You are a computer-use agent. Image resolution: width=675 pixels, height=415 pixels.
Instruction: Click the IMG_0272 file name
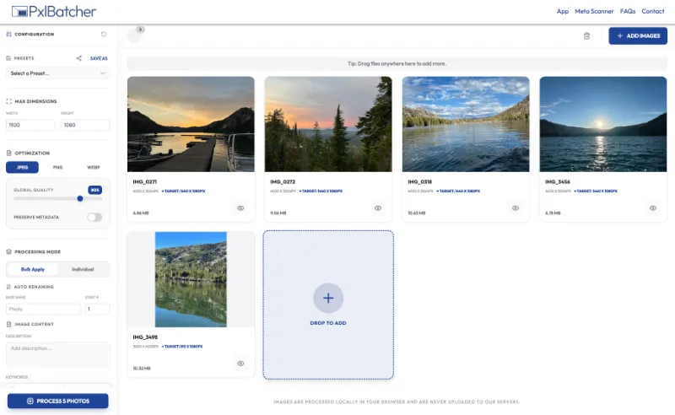[283, 181]
